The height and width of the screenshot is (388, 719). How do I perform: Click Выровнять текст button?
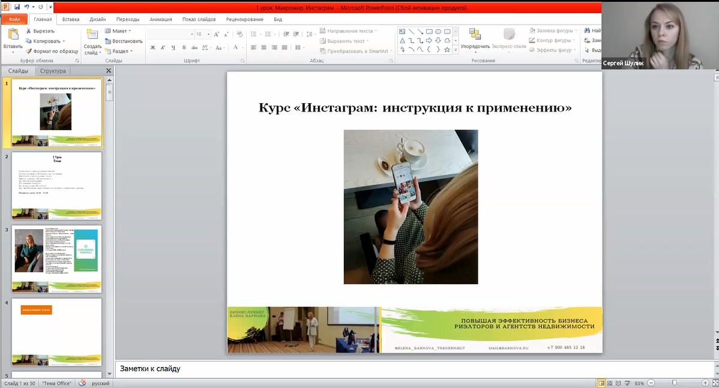(344, 41)
